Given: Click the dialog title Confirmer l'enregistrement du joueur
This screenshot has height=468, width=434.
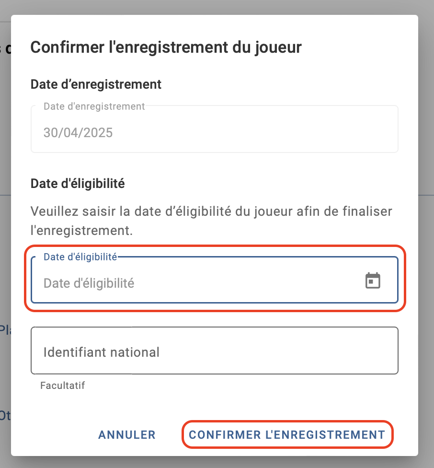Looking at the screenshot, I should point(166,47).
